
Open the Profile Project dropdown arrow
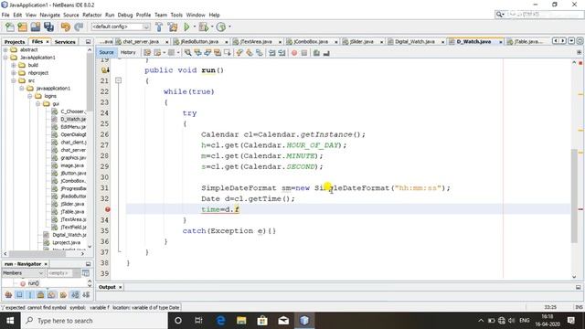(229, 27)
